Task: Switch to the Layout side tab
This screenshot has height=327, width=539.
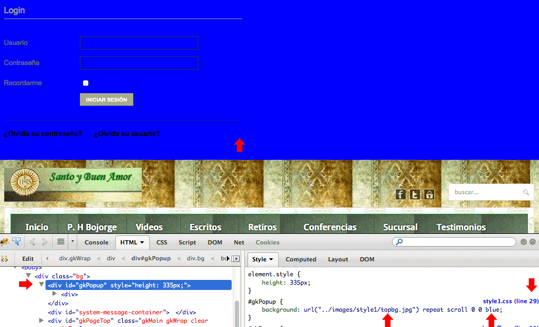Action: click(338, 259)
